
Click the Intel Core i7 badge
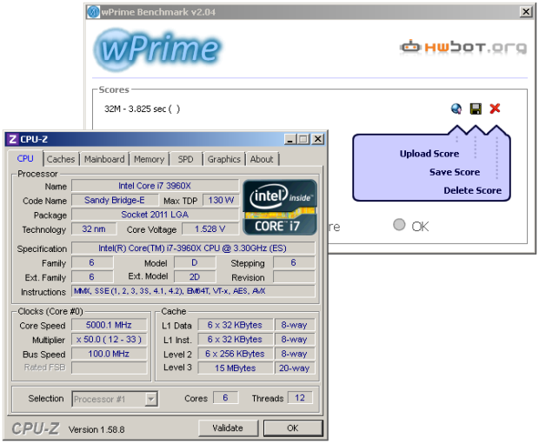(x=280, y=207)
